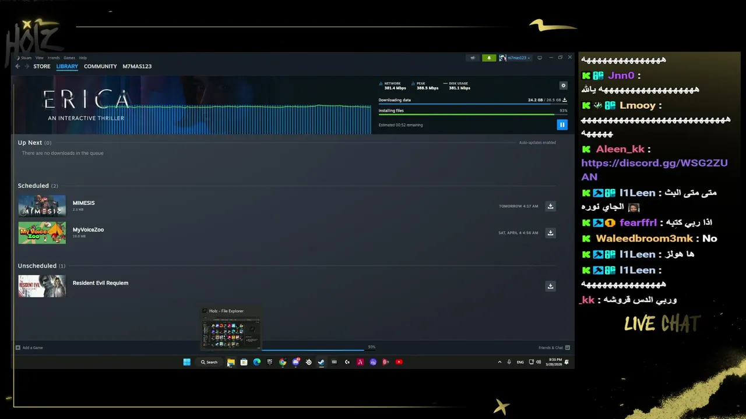This screenshot has height=419, width=746.
Task: Click the MyVoiceZoo game thumbnail
Action: click(x=42, y=233)
